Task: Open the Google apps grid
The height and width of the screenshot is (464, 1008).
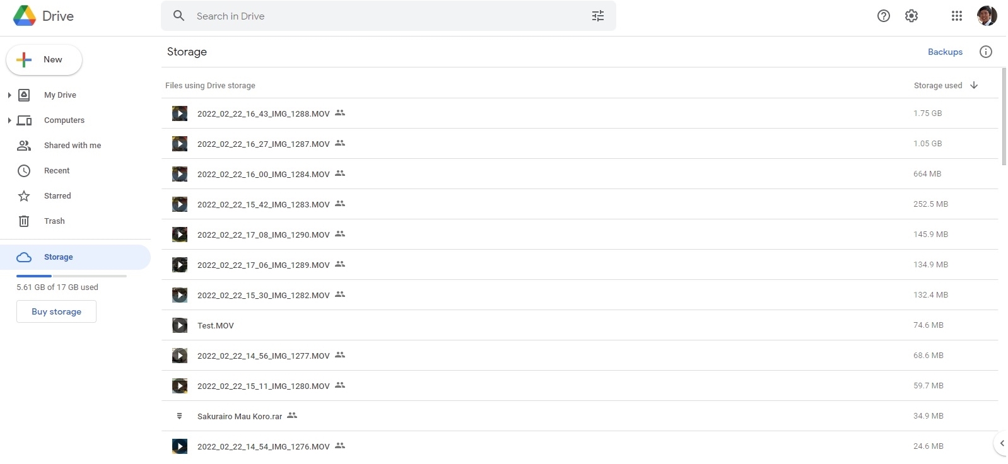Action: [956, 16]
